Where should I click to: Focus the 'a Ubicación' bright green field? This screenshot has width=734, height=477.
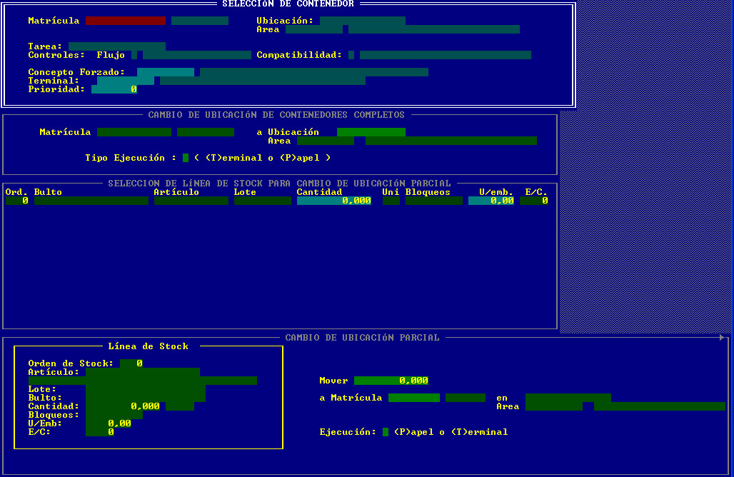pyautogui.click(x=371, y=132)
